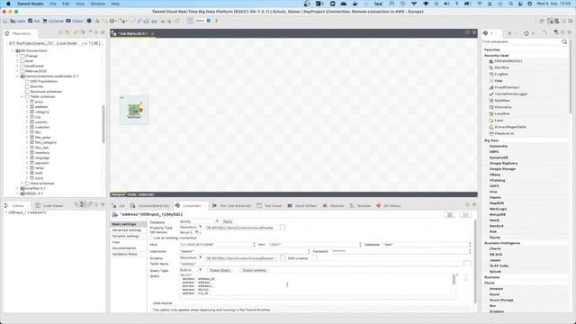
Task: Click the Edit schema button box
Action: (314, 258)
